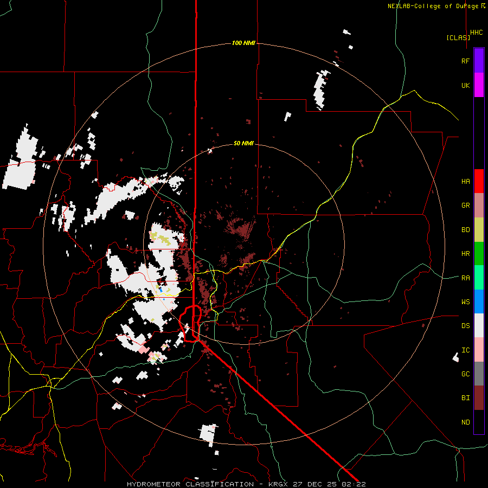Image resolution: width=488 pixels, height=488 pixels.
Task: Click the Hydrometeor Classification KRGX caption
Action: [246, 484]
